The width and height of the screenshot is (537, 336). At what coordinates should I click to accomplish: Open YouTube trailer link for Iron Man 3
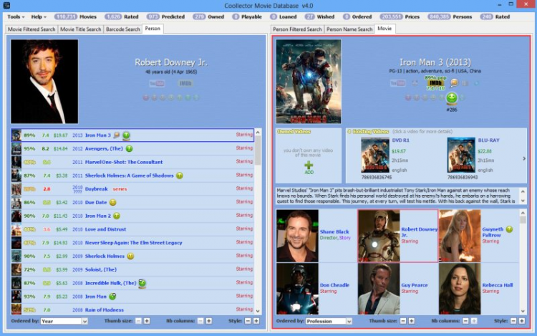(x=397, y=83)
